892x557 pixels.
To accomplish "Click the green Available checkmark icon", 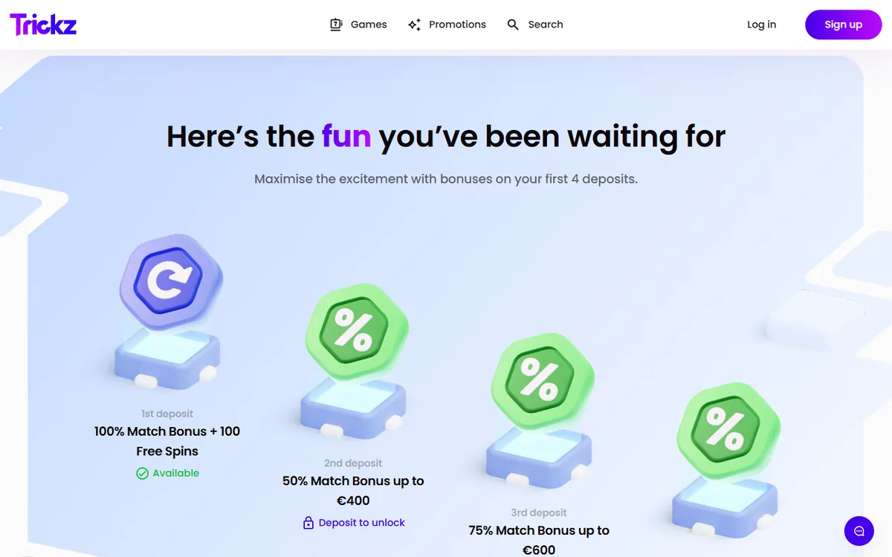I will [x=142, y=473].
